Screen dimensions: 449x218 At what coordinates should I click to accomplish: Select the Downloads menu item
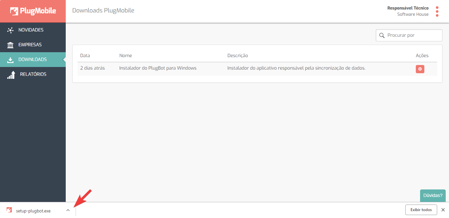(33, 59)
